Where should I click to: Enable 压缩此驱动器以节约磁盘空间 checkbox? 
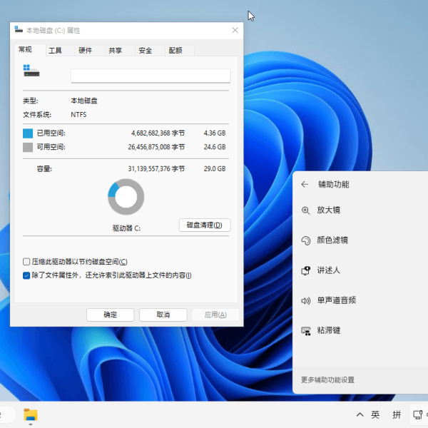point(26,262)
